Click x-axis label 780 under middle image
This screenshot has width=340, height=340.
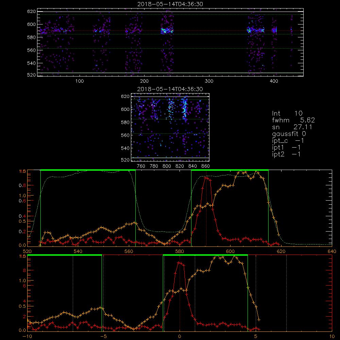[x=154, y=166]
